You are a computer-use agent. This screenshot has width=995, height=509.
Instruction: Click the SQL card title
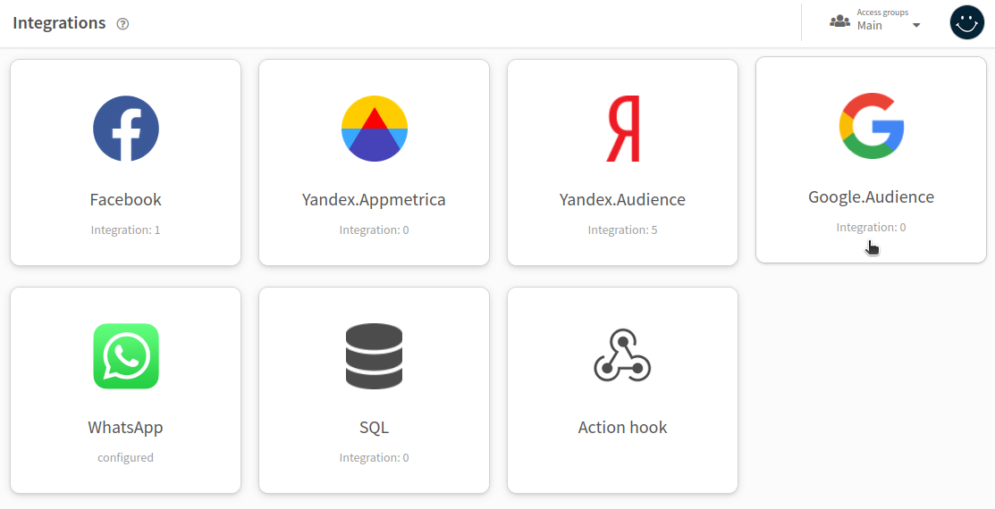[375, 427]
